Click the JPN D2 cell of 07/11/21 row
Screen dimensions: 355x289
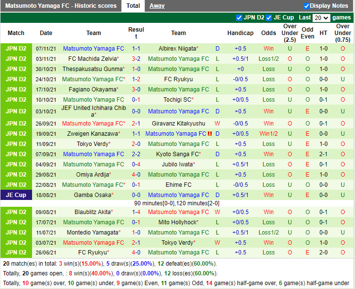click(16, 49)
